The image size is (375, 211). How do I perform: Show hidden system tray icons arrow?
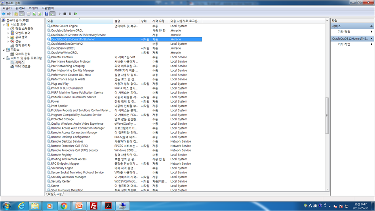pyautogui.click(x=330, y=206)
